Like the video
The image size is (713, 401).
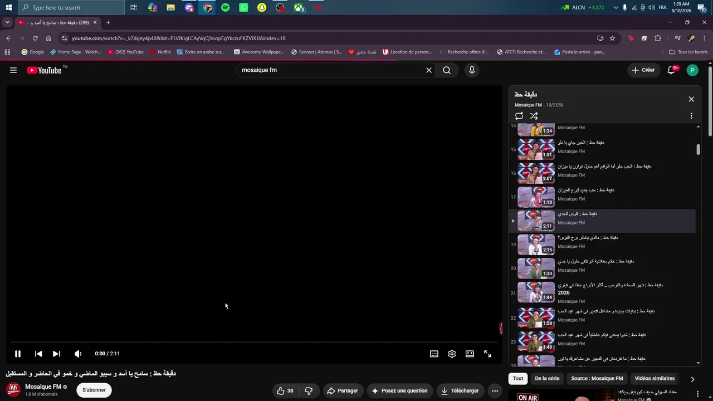click(x=285, y=391)
